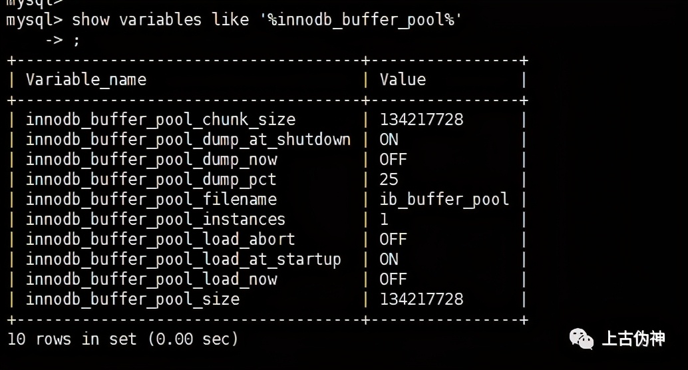
Task: Select the innodb_buffer_pool_load_at_startup variable name
Action: (184, 260)
